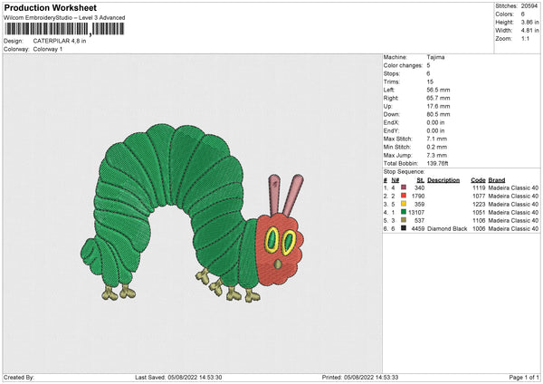Click the Brand column header
Screen dimensions: 543x384
pos(497,179)
